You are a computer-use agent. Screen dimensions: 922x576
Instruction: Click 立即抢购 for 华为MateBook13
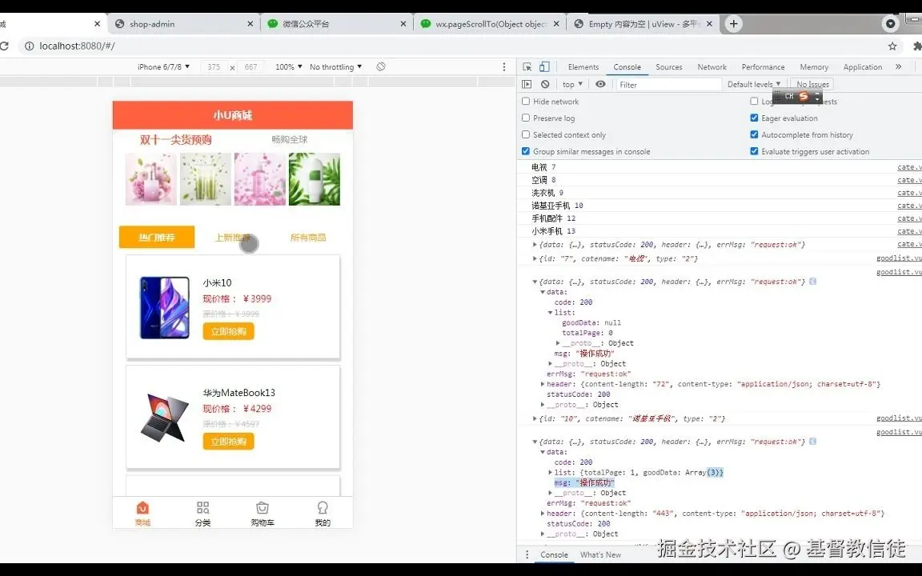(x=228, y=442)
